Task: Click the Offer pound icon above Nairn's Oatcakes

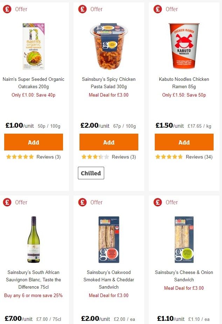Action: (7, 9)
